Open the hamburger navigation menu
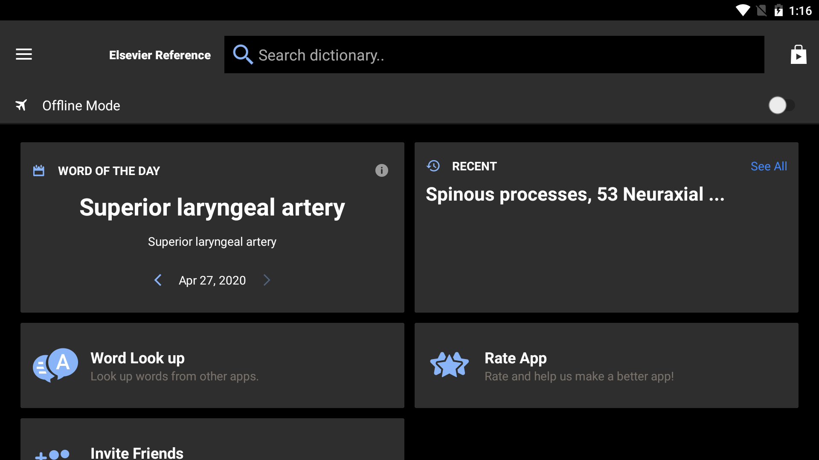Image resolution: width=819 pixels, height=460 pixels. (24, 55)
